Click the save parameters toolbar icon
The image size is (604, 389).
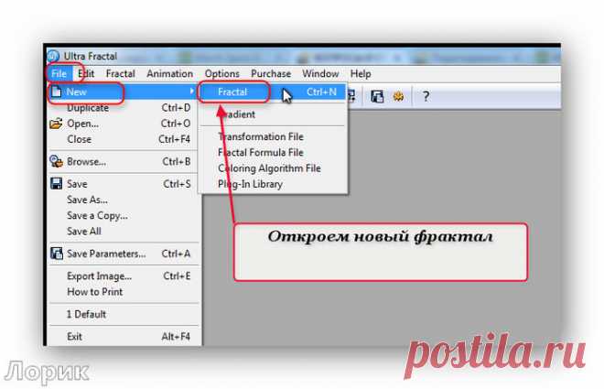tap(377, 96)
